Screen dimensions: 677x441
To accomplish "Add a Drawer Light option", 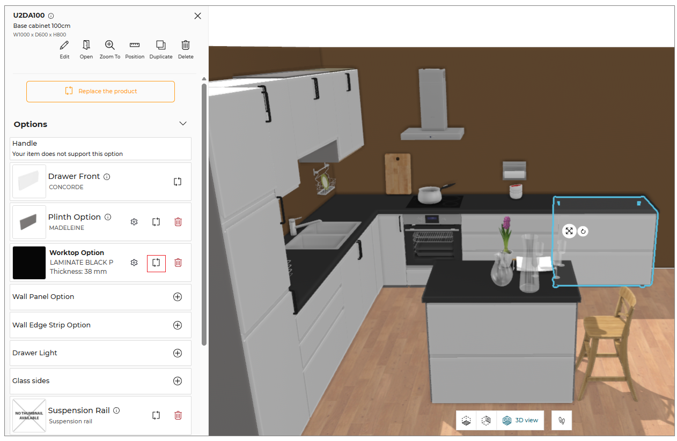I will click(178, 353).
